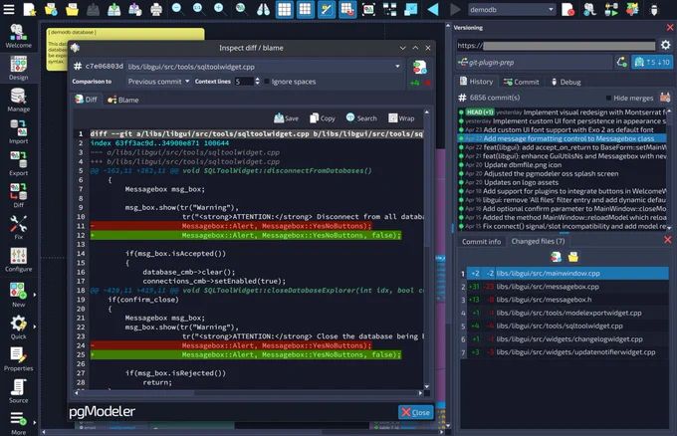Viewport: 677px width, 436px height.
Task: Click the Close button in diff dialog
Action: coord(415,412)
